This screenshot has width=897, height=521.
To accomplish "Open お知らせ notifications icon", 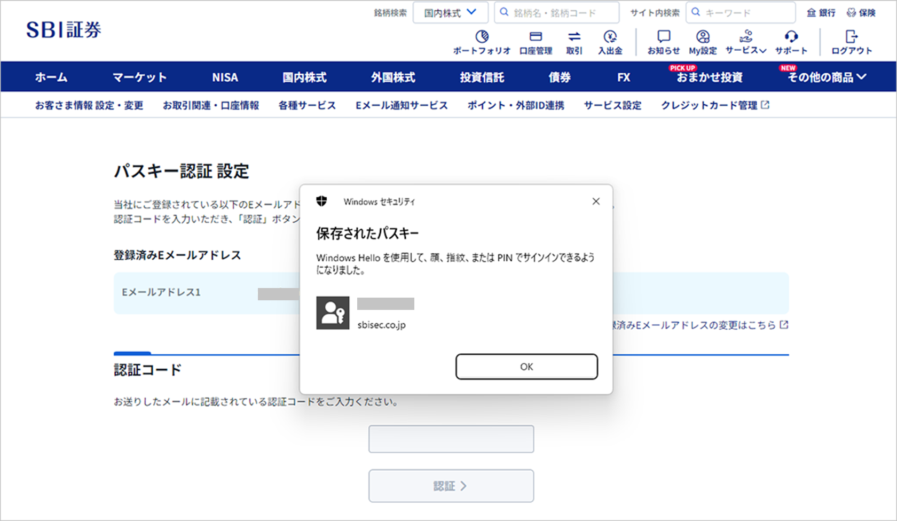I will tap(663, 42).
